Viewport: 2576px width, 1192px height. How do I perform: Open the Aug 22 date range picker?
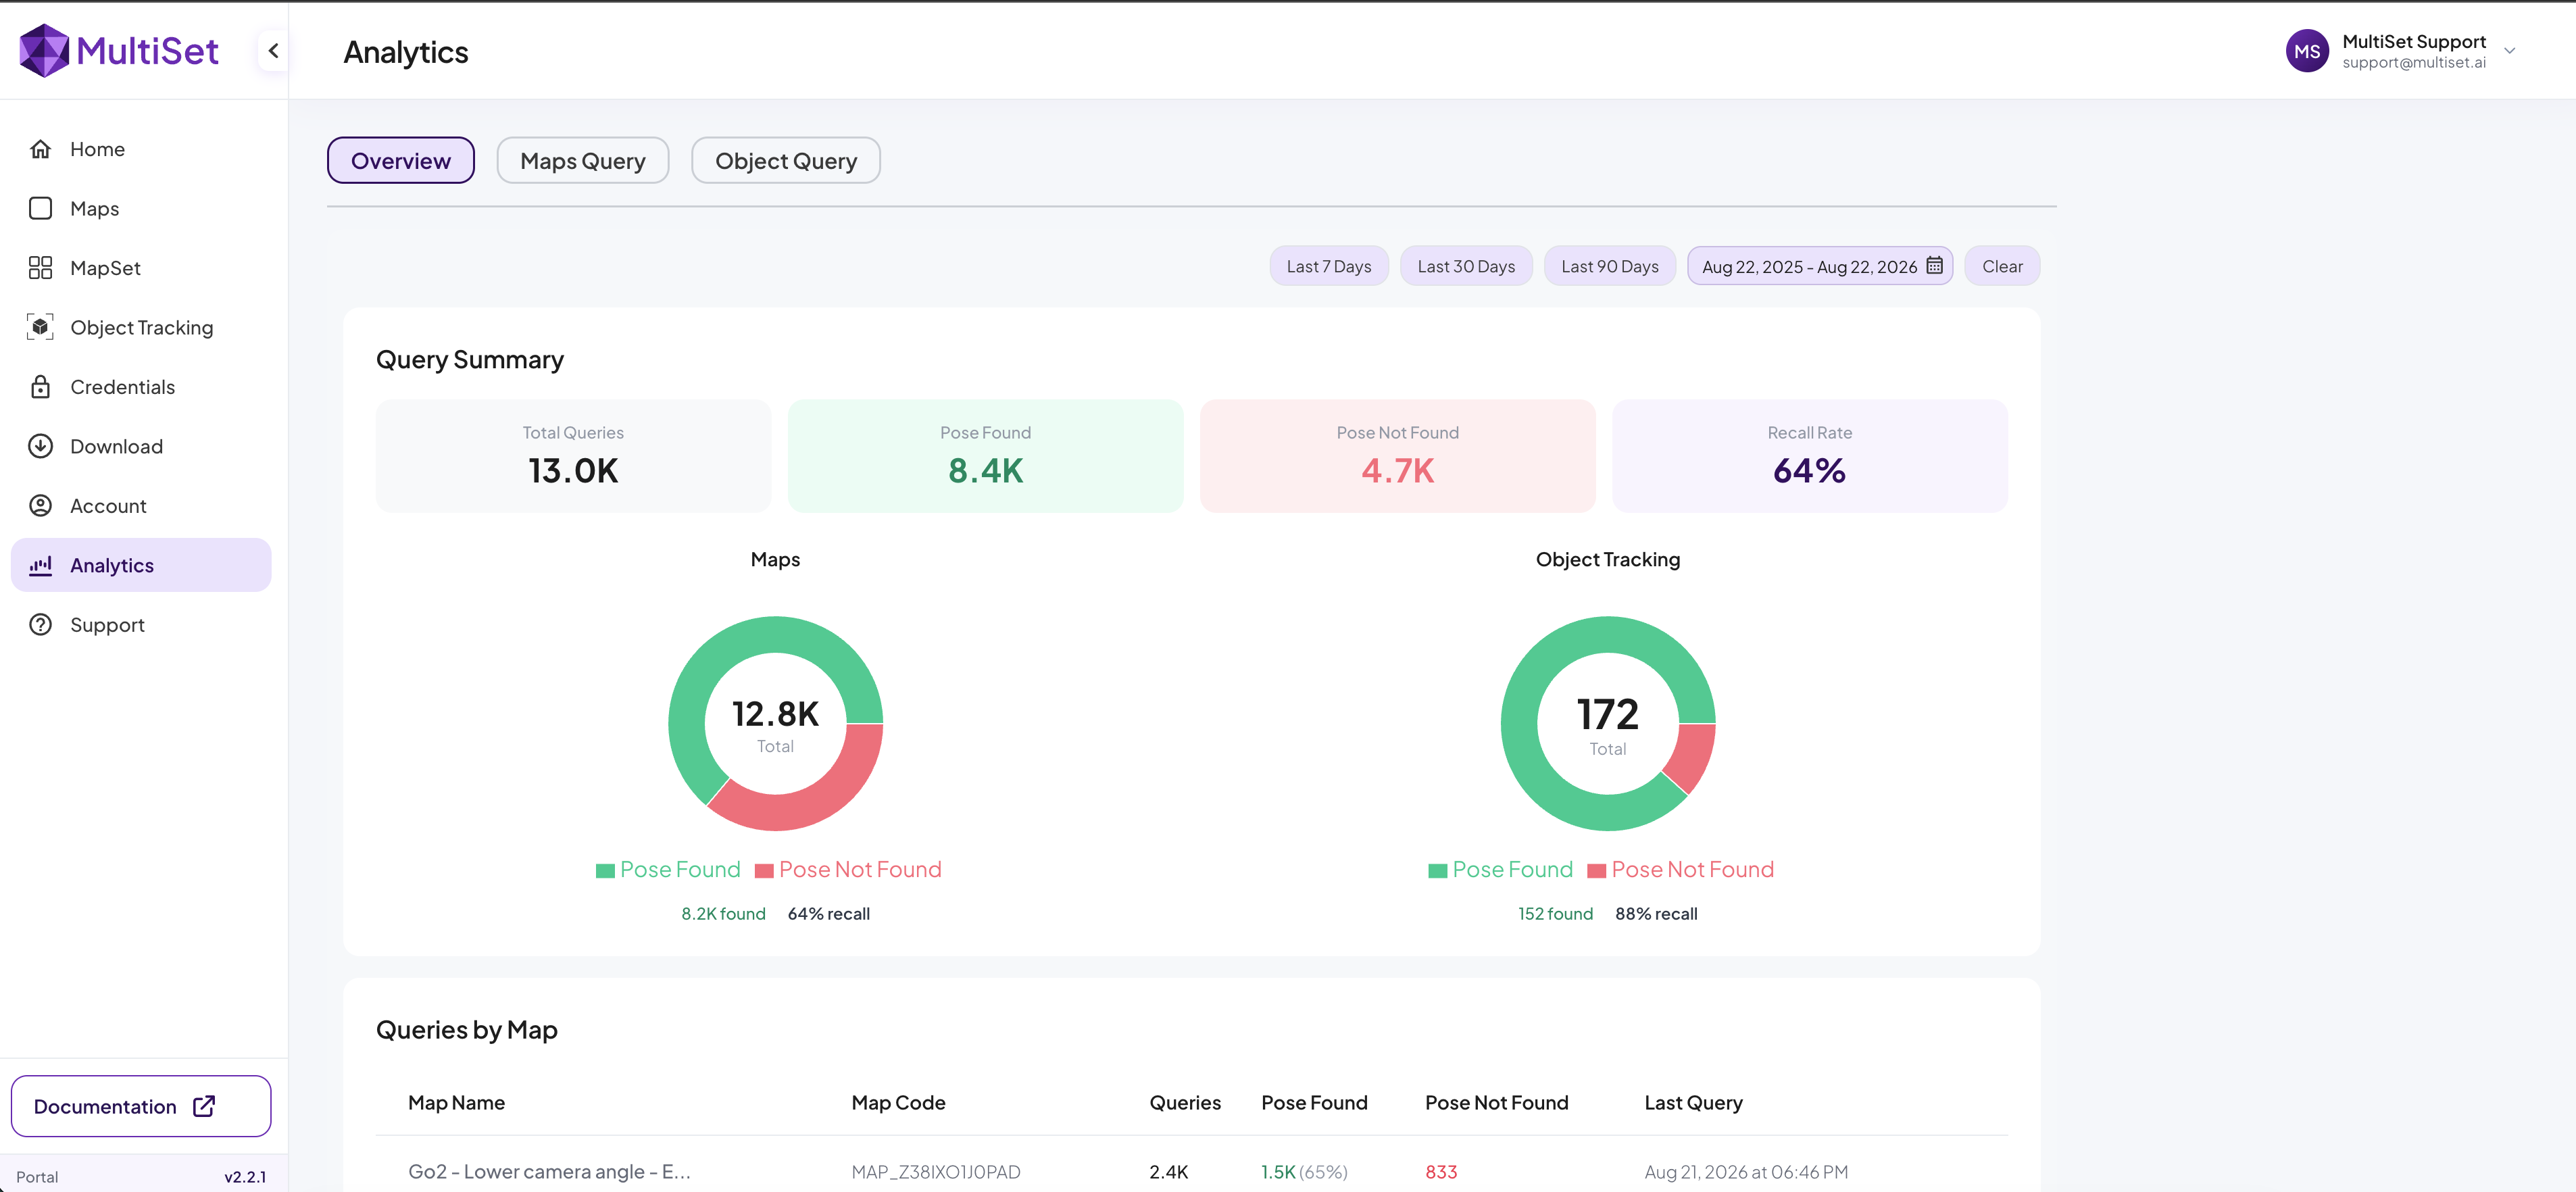point(1820,266)
